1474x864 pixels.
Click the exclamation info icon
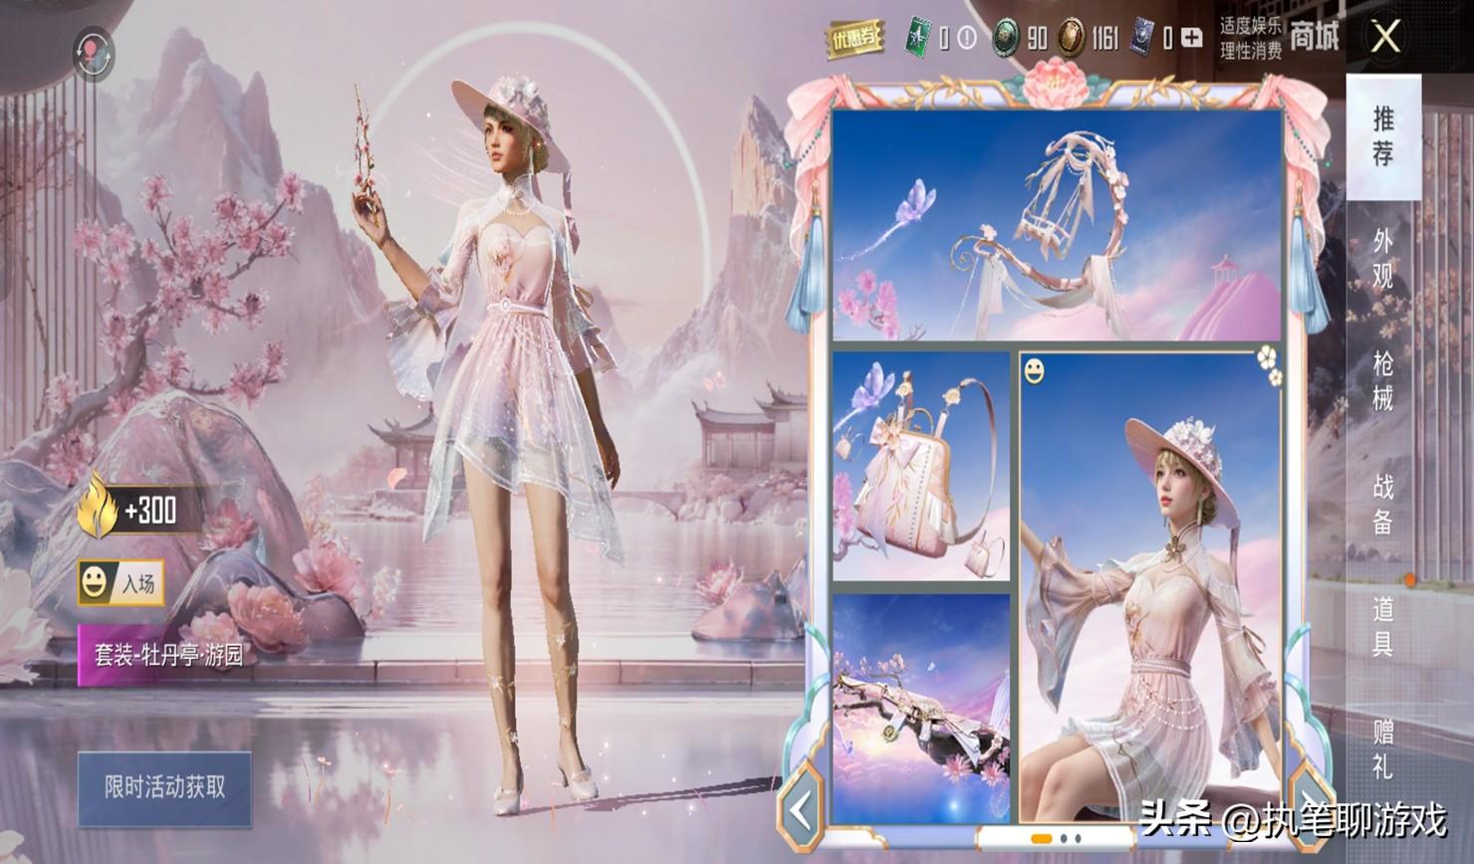pos(967,38)
